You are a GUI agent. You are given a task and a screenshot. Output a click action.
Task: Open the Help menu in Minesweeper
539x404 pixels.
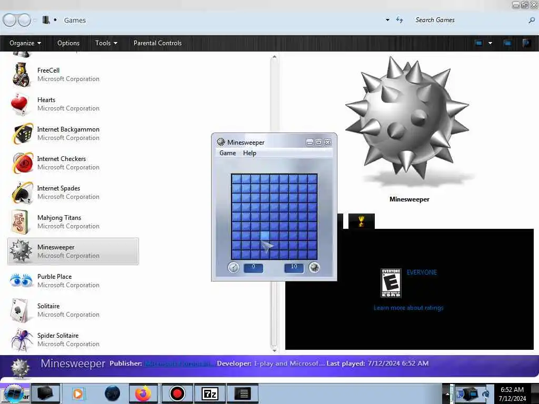[249, 153]
